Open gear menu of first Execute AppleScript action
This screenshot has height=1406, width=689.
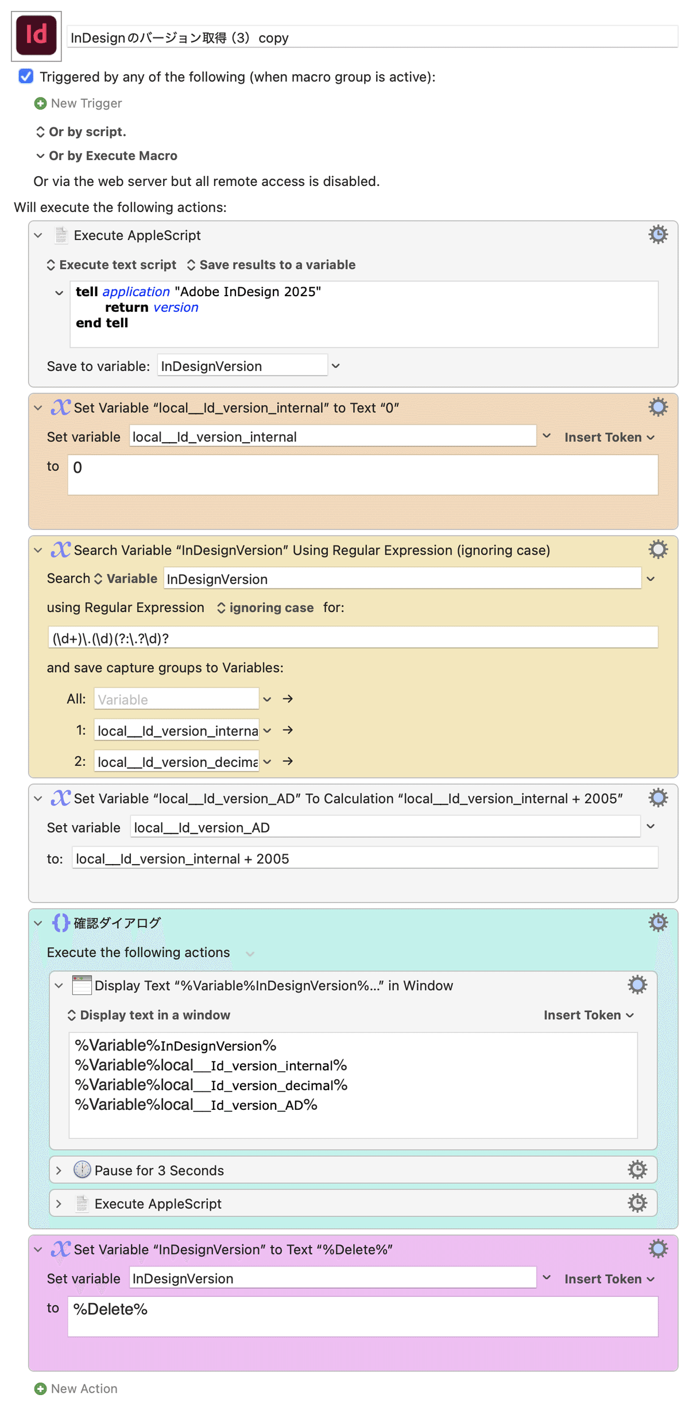658,235
